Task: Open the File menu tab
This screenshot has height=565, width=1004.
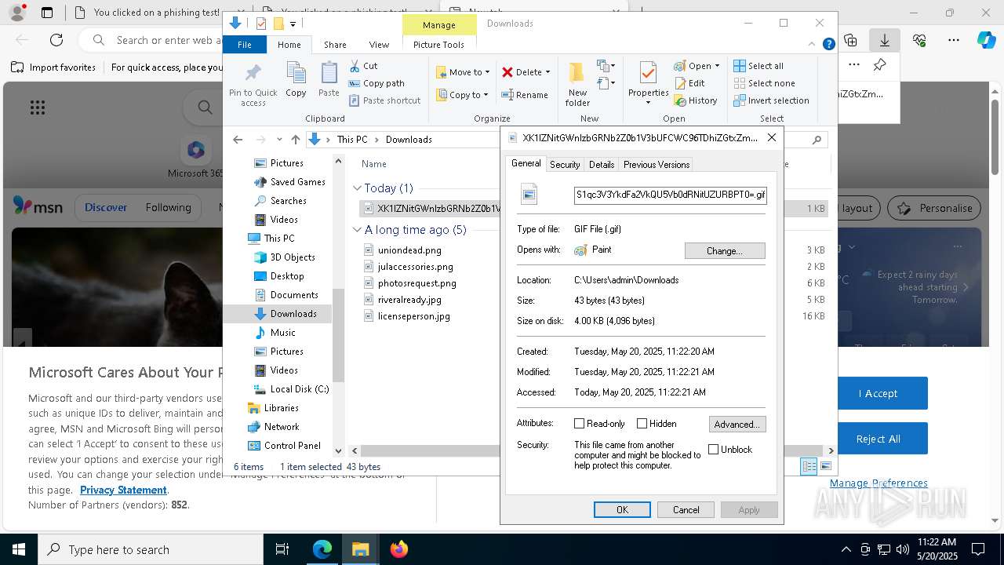Action: click(245, 45)
